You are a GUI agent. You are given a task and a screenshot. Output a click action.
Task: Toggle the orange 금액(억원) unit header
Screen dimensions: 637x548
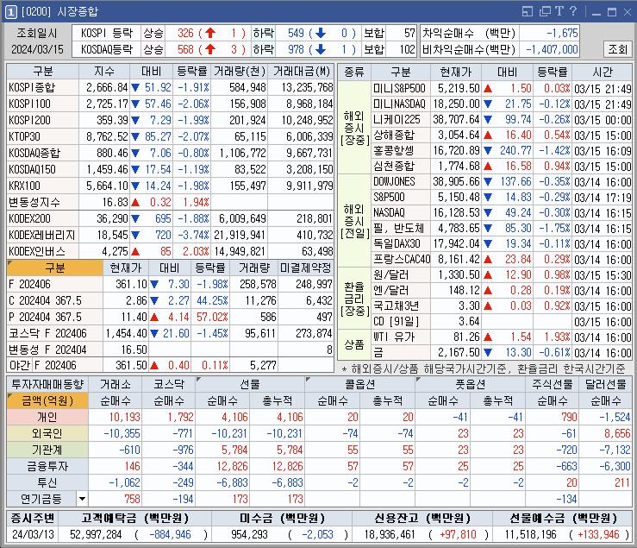(47, 400)
